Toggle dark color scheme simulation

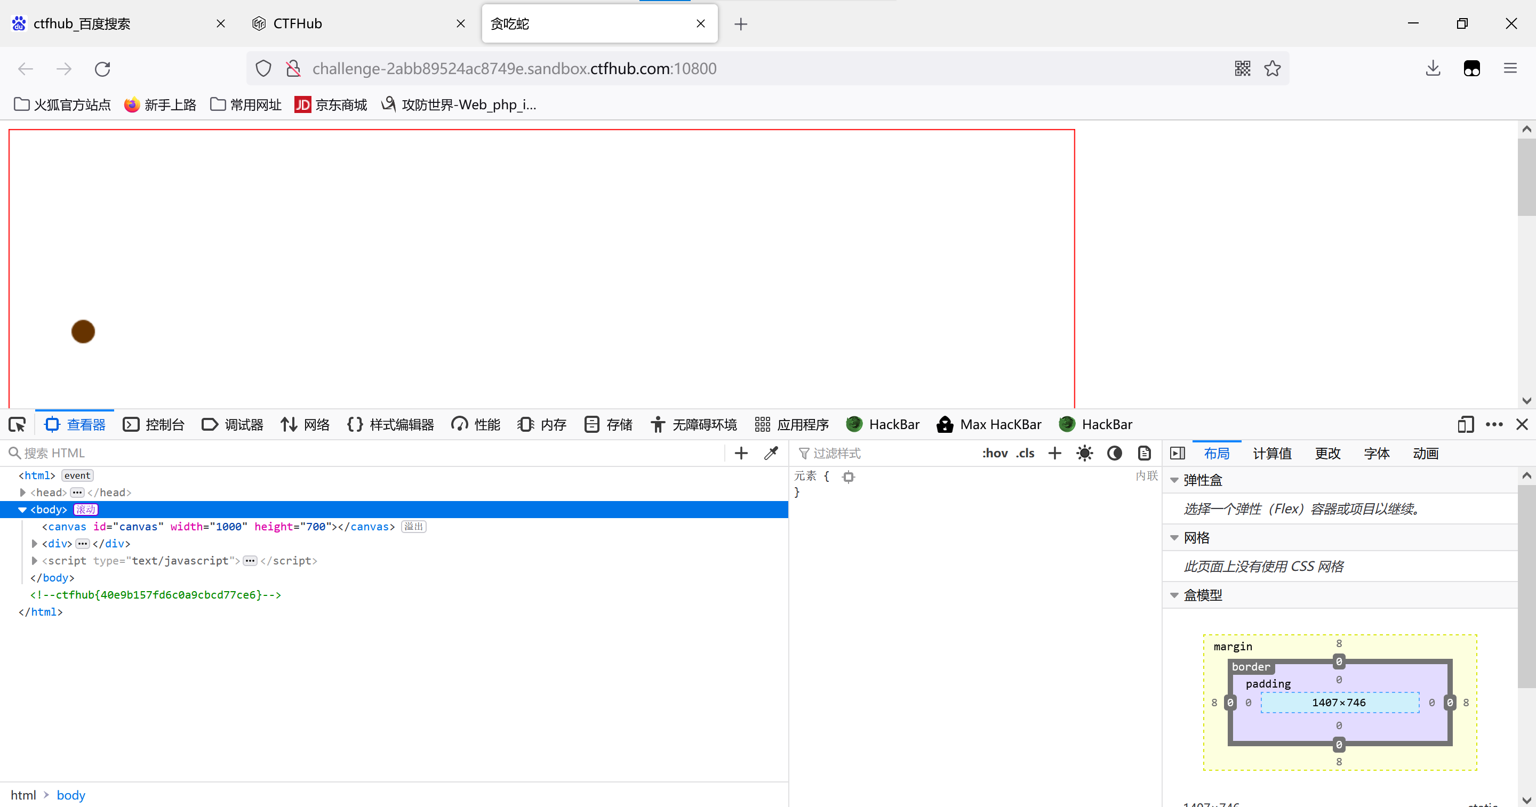1115,453
